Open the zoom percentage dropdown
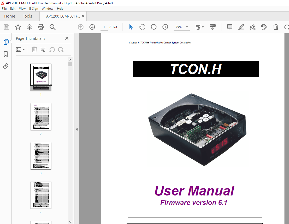 point(186,27)
